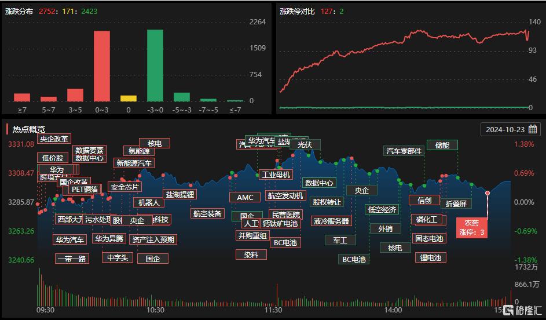Click the 农药 limit-up tooltip box

471,227
